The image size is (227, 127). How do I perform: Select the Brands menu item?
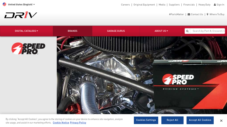73,31
